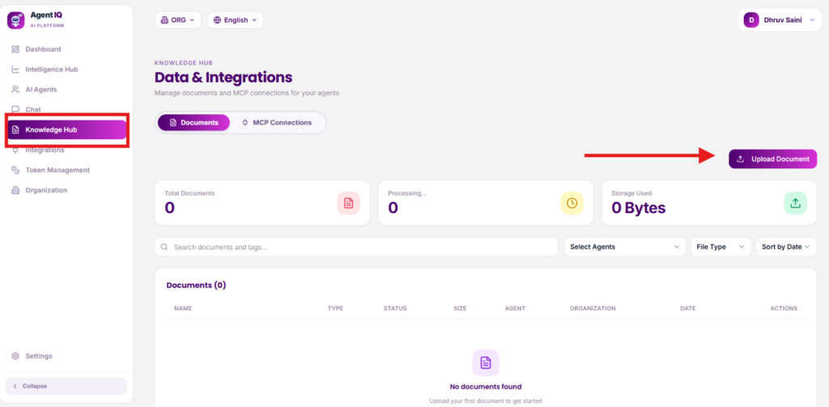Open the English language dropdown
This screenshot has height=407, width=829.
tap(236, 20)
